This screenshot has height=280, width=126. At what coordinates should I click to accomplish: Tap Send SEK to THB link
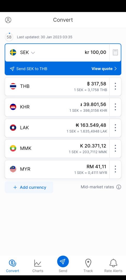(29, 69)
